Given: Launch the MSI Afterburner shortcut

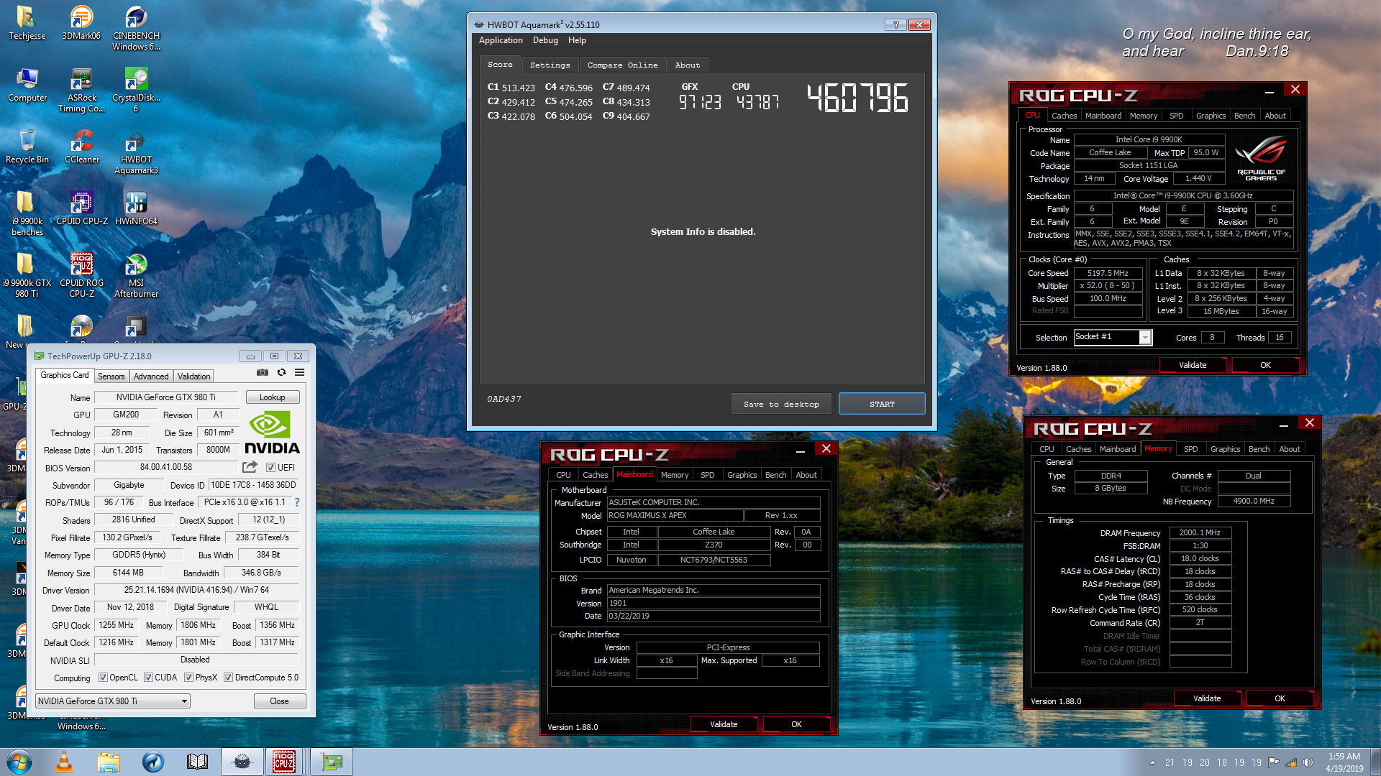Looking at the screenshot, I should (x=136, y=276).
